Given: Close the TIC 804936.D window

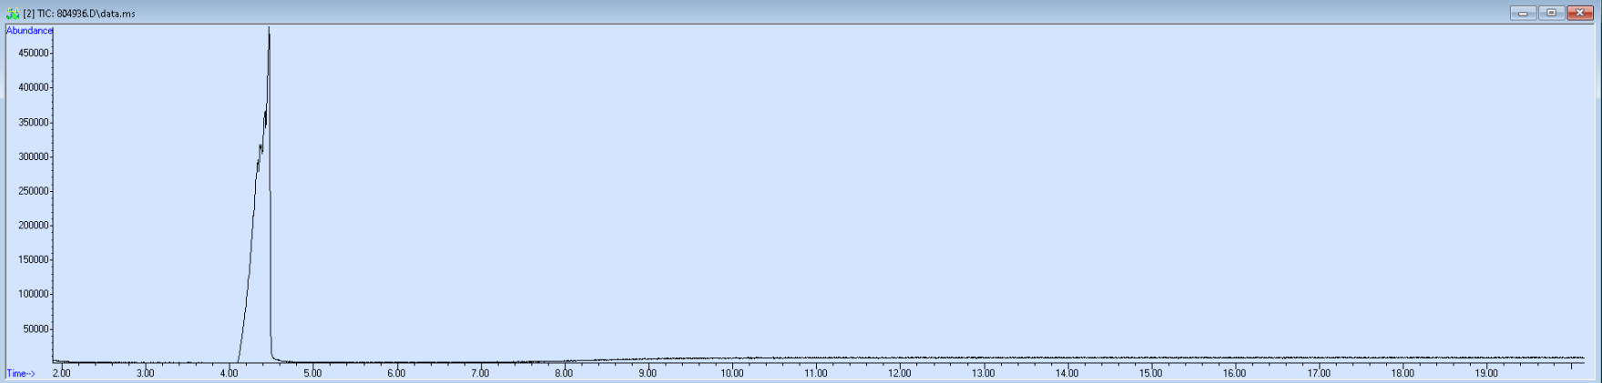Looking at the screenshot, I should pyautogui.click(x=1580, y=13).
